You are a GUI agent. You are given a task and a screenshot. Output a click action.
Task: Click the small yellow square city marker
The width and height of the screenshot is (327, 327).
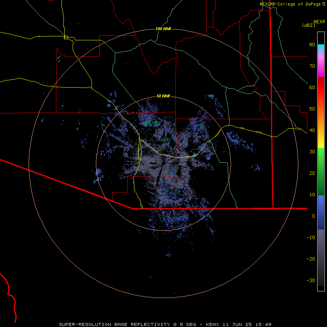point(66,37)
